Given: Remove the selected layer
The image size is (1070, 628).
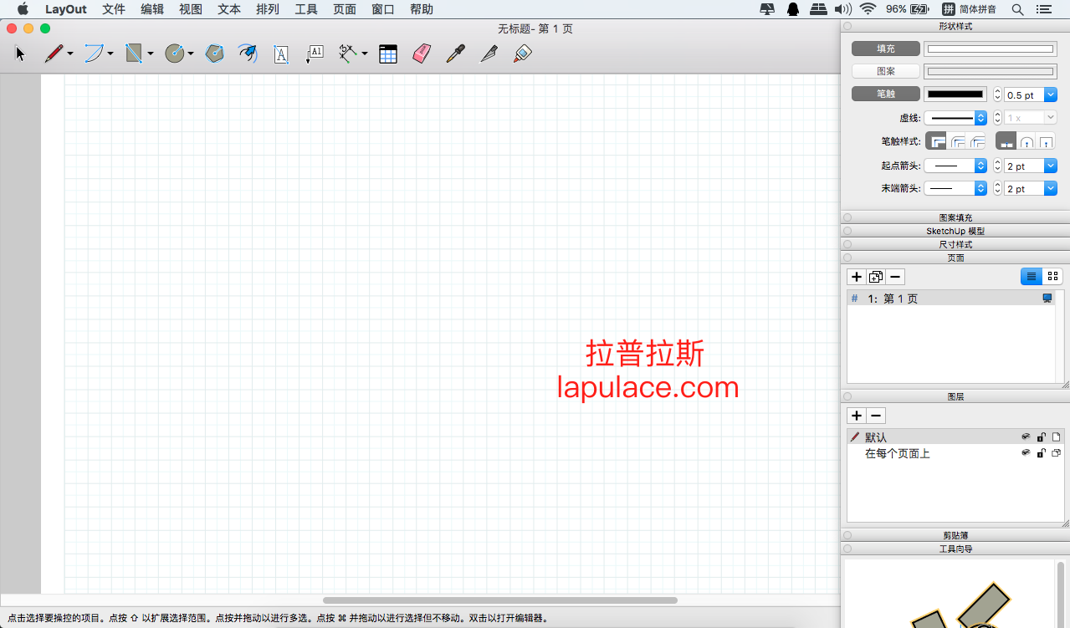Looking at the screenshot, I should (x=876, y=416).
